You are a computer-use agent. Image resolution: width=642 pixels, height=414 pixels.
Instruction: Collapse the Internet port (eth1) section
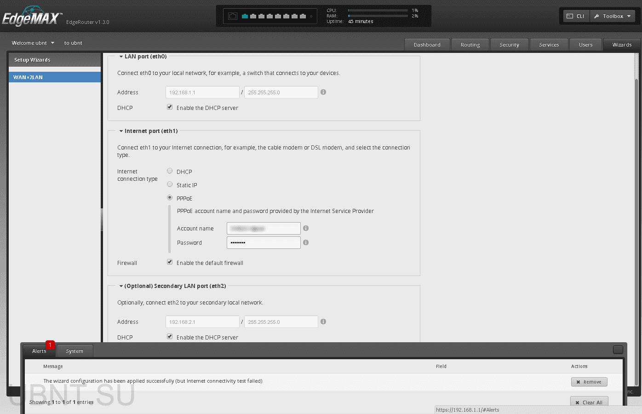121,131
